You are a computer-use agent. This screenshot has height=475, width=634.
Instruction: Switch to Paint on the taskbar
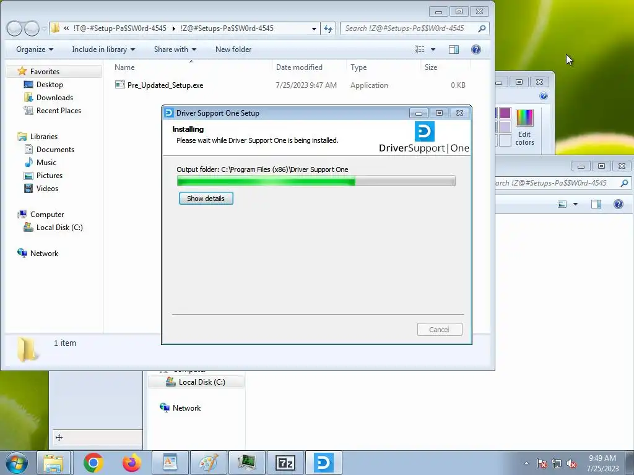(x=209, y=463)
